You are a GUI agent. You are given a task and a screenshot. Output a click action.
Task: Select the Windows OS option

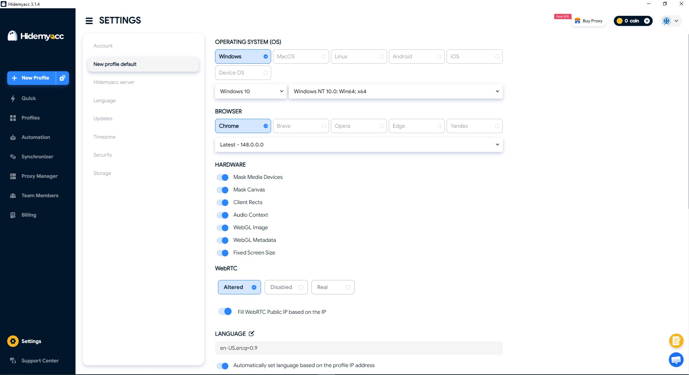pos(243,57)
